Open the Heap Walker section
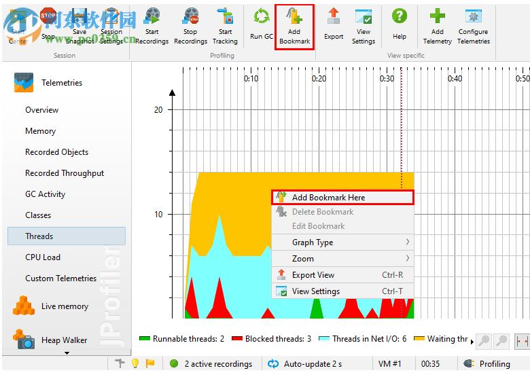Image resolution: width=530 pixels, height=379 pixels. (50, 340)
